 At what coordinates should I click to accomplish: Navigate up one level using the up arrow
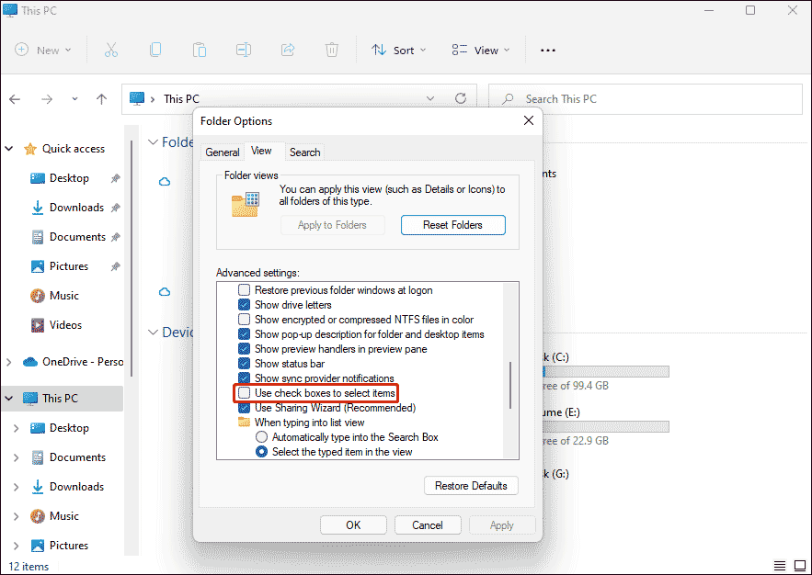(x=101, y=98)
